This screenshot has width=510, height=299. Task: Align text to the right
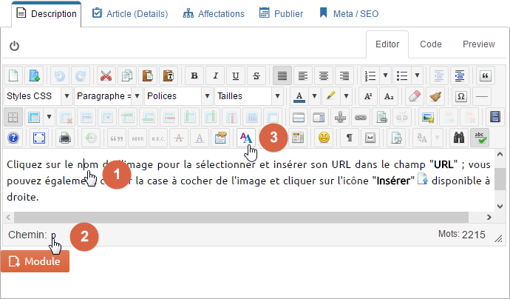point(344,75)
